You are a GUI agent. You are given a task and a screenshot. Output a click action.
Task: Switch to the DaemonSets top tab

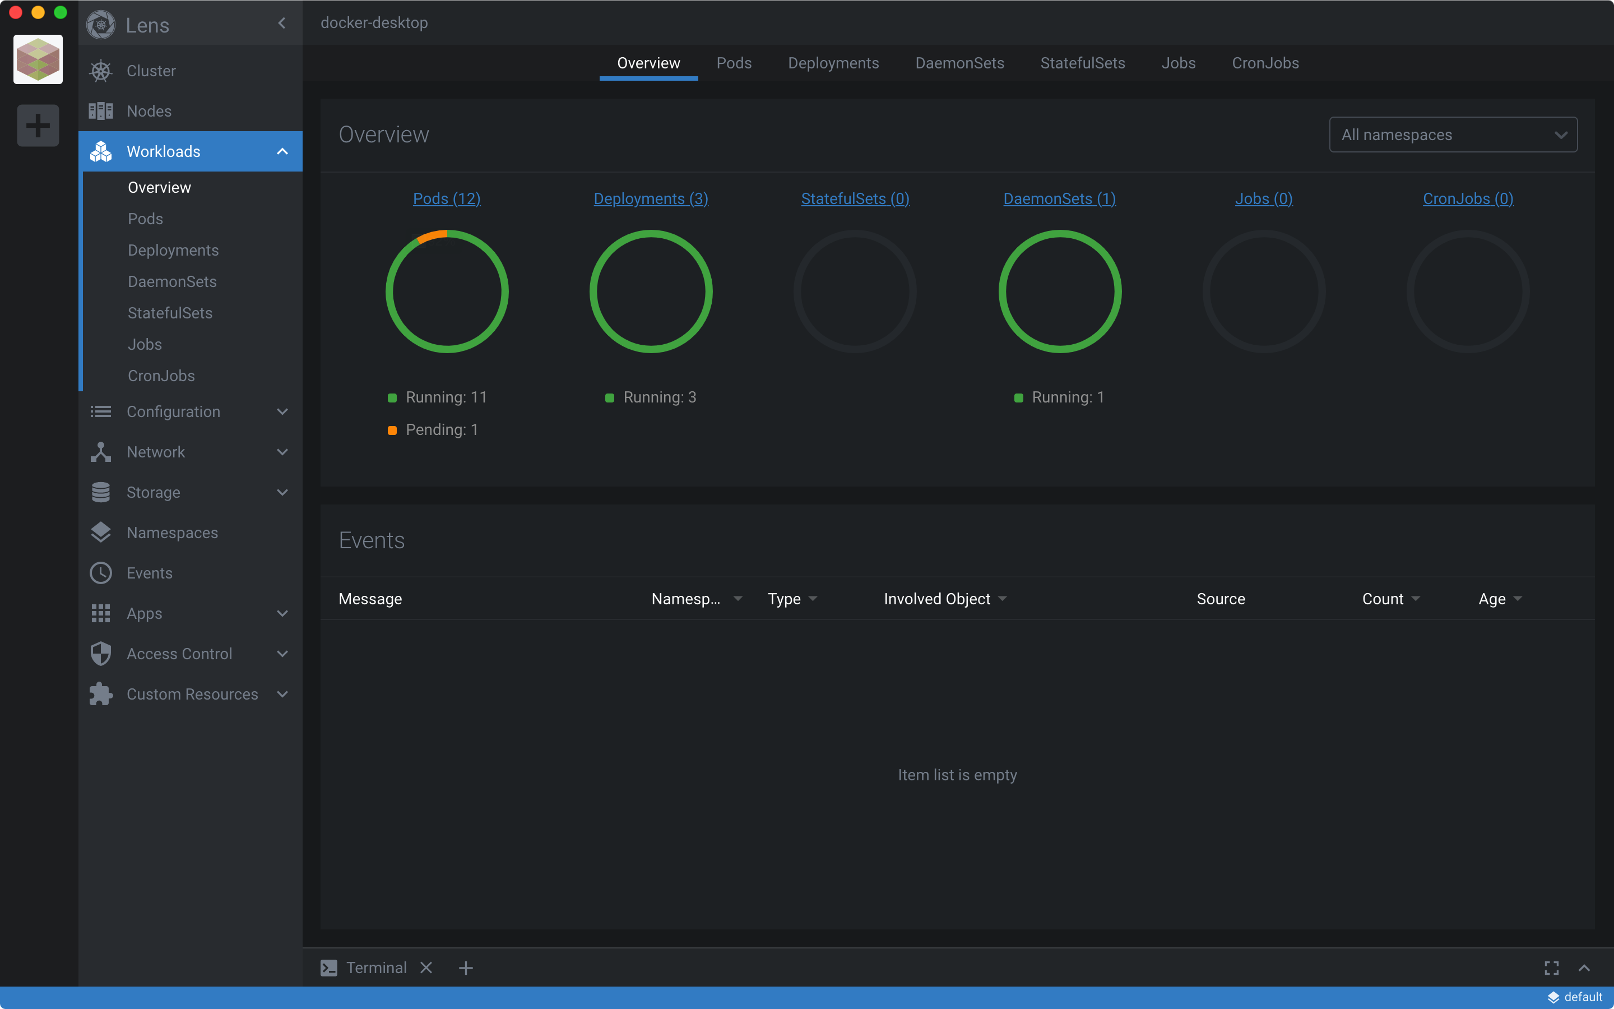tap(959, 63)
